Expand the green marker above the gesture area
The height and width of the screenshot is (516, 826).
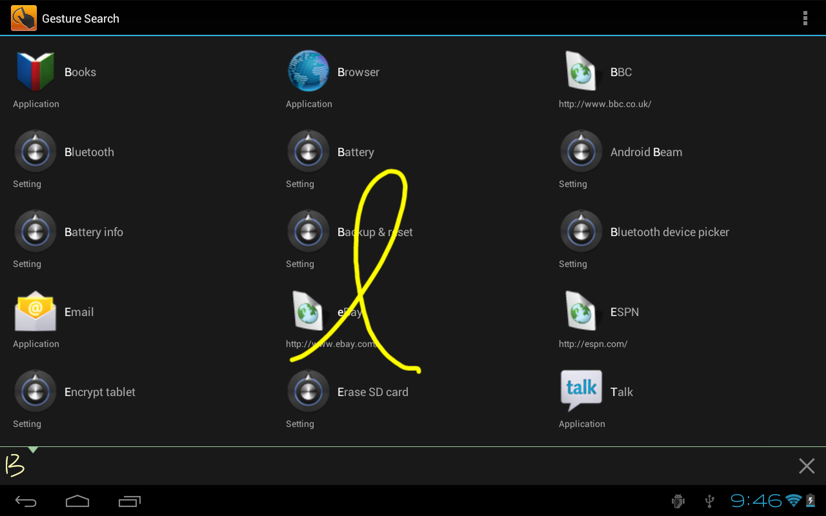coord(34,448)
